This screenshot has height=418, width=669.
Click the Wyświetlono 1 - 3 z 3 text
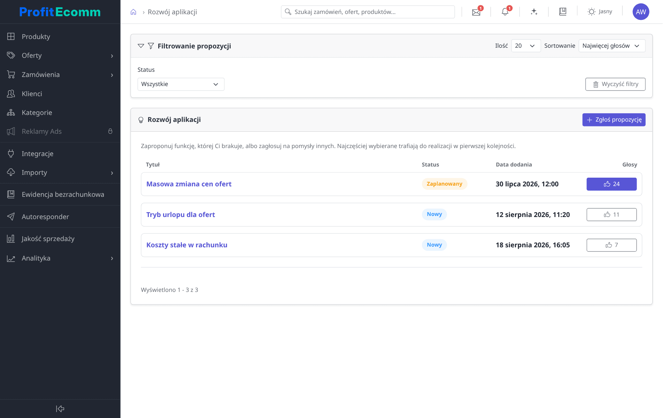pyautogui.click(x=169, y=290)
